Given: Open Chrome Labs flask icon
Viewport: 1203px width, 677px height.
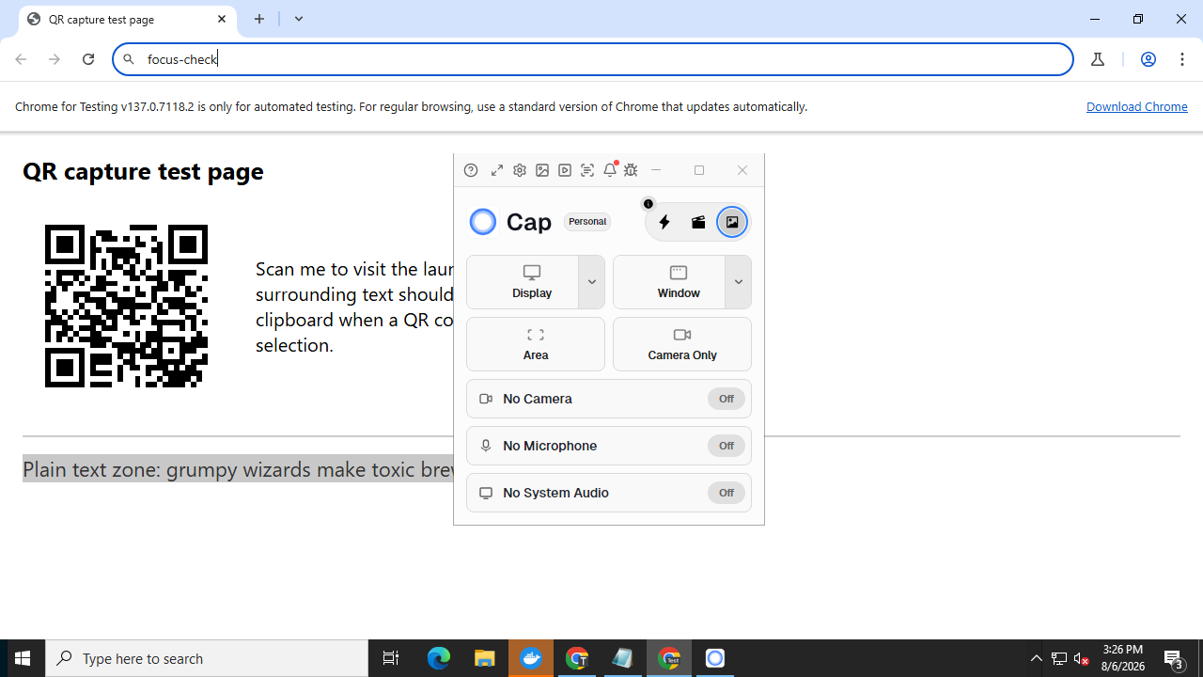Looking at the screenshot, I should click(1098, 59).
